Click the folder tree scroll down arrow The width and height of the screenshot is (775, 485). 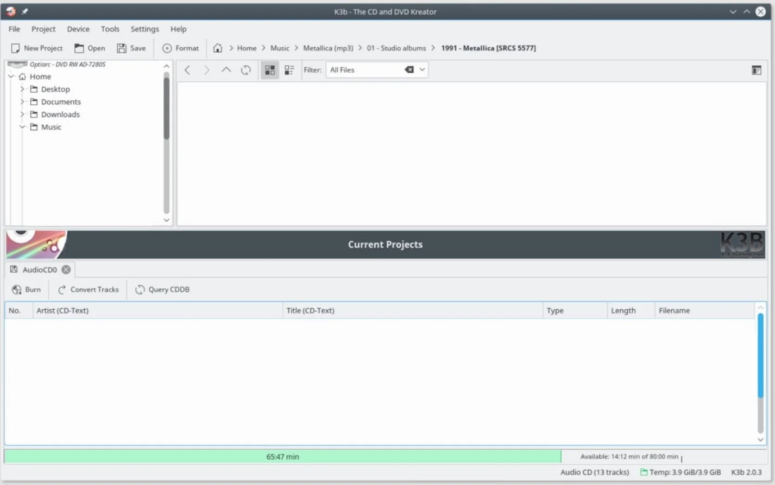pos(166,220)
